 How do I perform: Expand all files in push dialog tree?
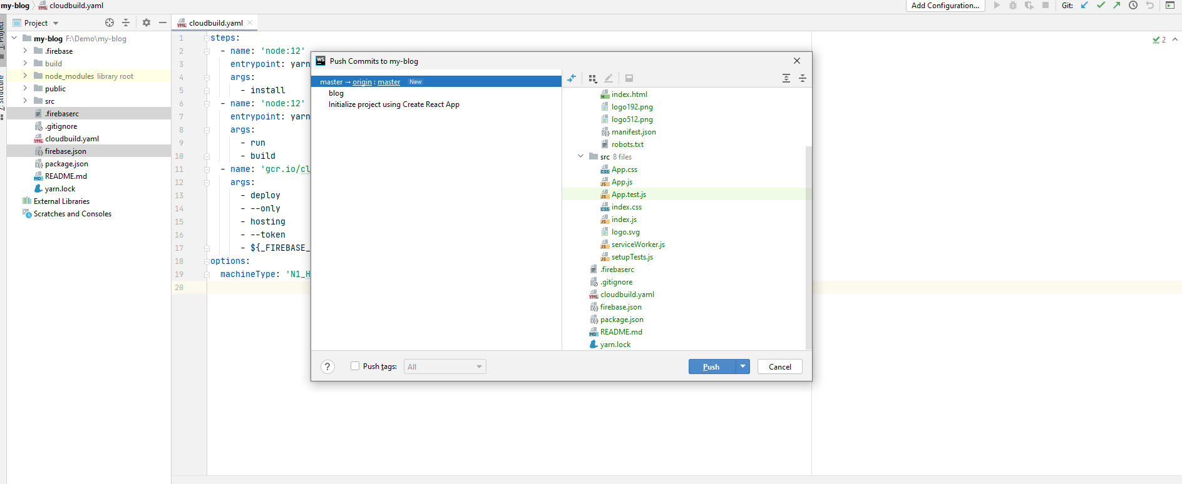[786, 78]
